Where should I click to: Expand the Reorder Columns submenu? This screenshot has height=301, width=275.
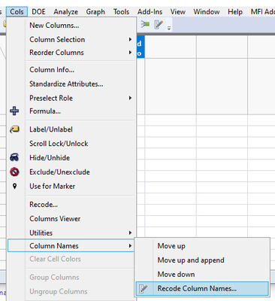71,53
